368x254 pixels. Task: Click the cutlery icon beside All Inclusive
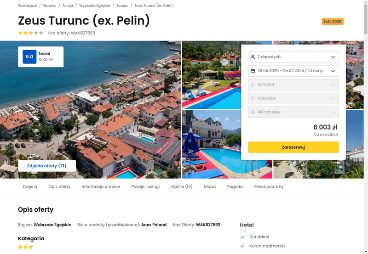coord(253,112)
